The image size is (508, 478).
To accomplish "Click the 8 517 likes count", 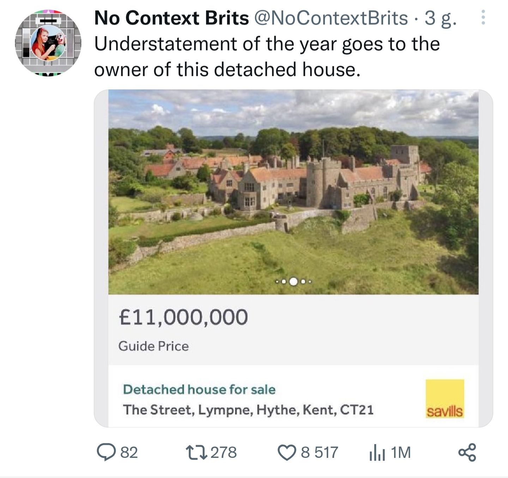I will point(320,452).
